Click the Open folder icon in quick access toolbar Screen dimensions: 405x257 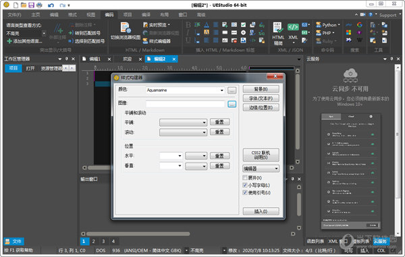tap(24, 5)
